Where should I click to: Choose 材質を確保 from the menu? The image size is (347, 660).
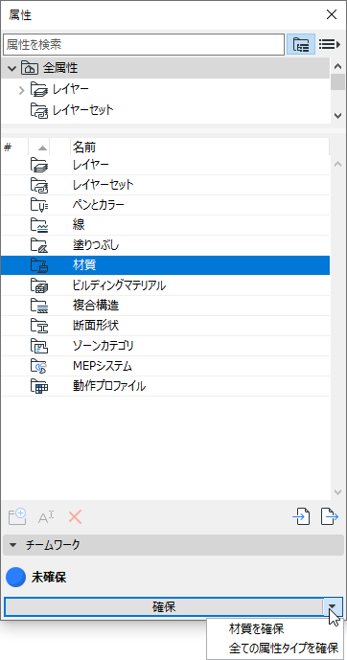click(x=256, y=629)
